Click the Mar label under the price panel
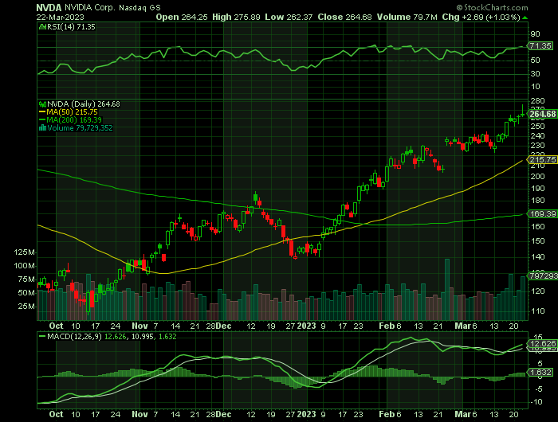This screenshot has width=558, height=422. coord(463,326)
